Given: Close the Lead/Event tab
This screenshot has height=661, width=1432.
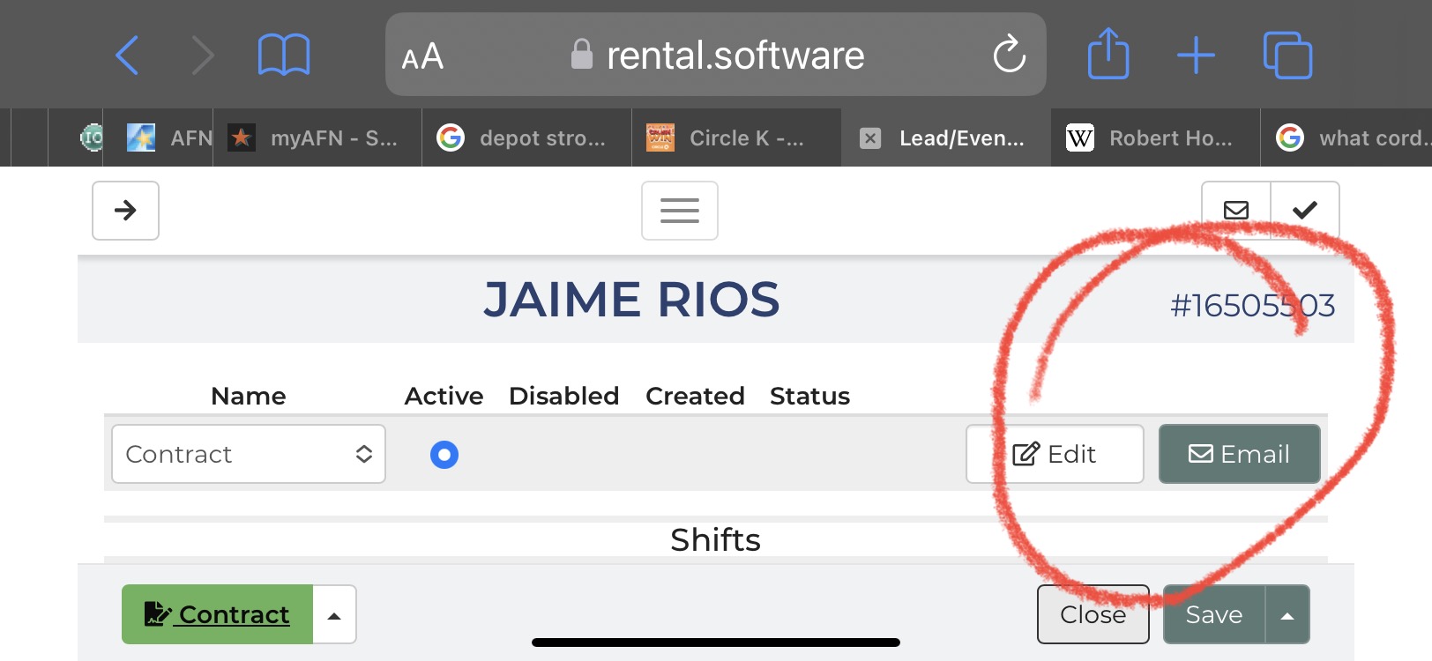Looking at the screenshot, I should point(870,138).
